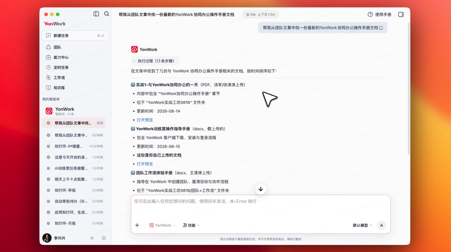451x252 pixels.
Task: Open the 默认模型 model dropdown
Action: (362, 225)
